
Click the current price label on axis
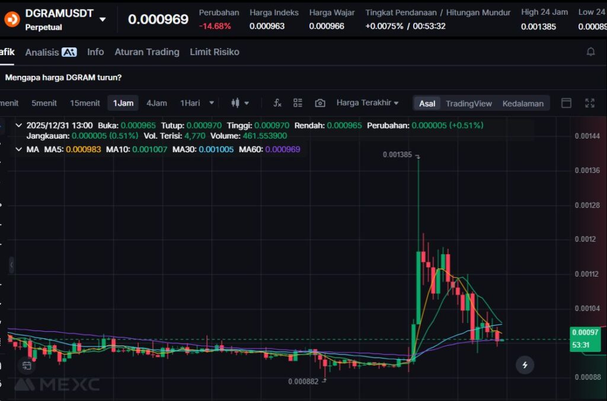(x=586, y=339)
